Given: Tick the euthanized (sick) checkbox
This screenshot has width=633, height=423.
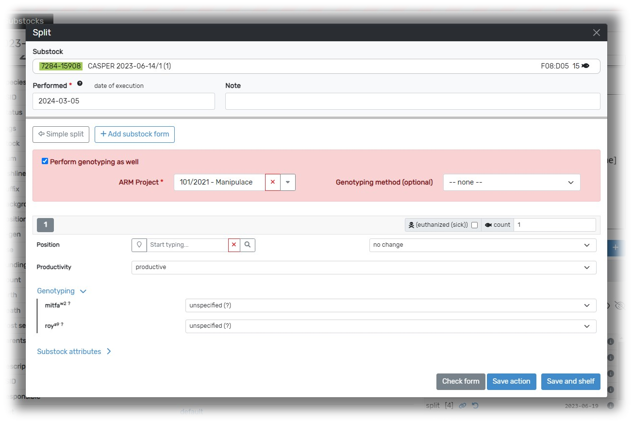Looking at the screenshot, I should point(474,225).
